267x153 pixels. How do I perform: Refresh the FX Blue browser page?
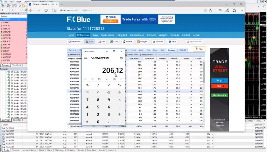tap(46, 10)
